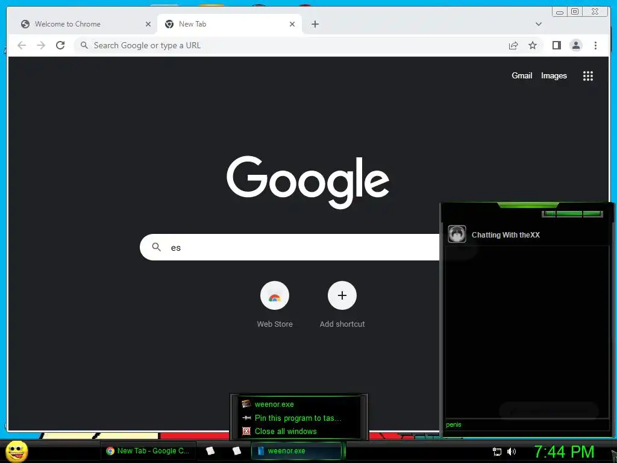Click the 7:44 PM clock
Image resolution: width=617 pixels, height=463 pixels.
[x=564, y=452]
